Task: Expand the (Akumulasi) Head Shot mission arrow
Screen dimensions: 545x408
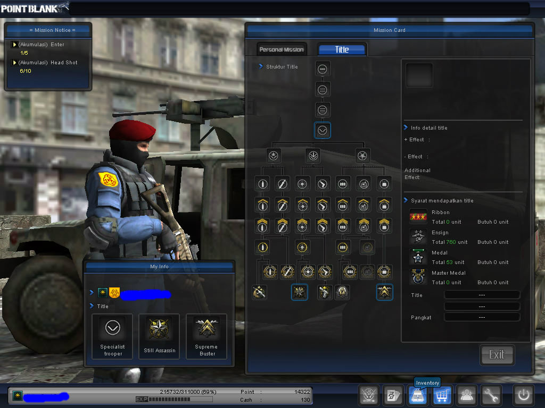Action: point(14,63)
